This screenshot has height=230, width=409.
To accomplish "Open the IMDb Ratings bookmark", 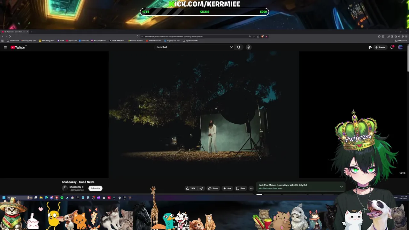I will [x=47, y=41].
